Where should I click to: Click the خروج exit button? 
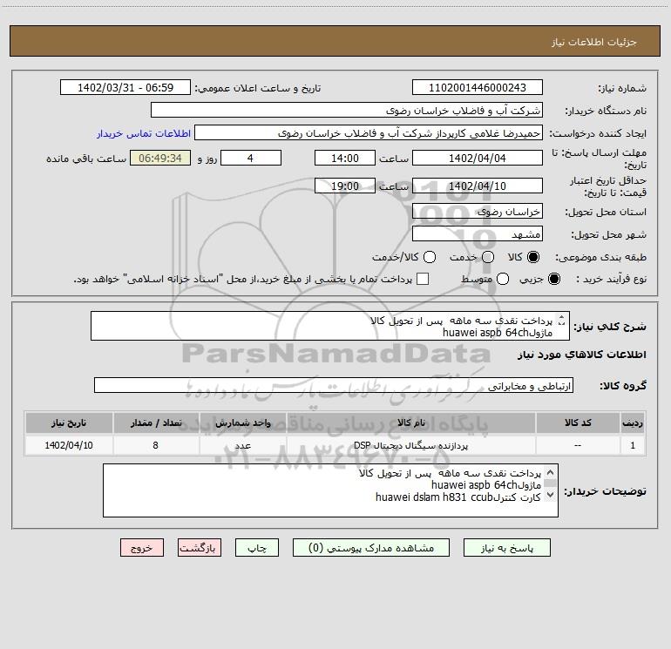coord(142,548)
